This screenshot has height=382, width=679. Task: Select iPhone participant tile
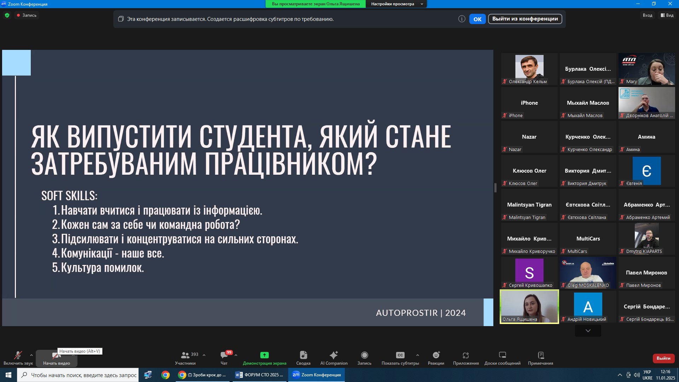point(529,103)
